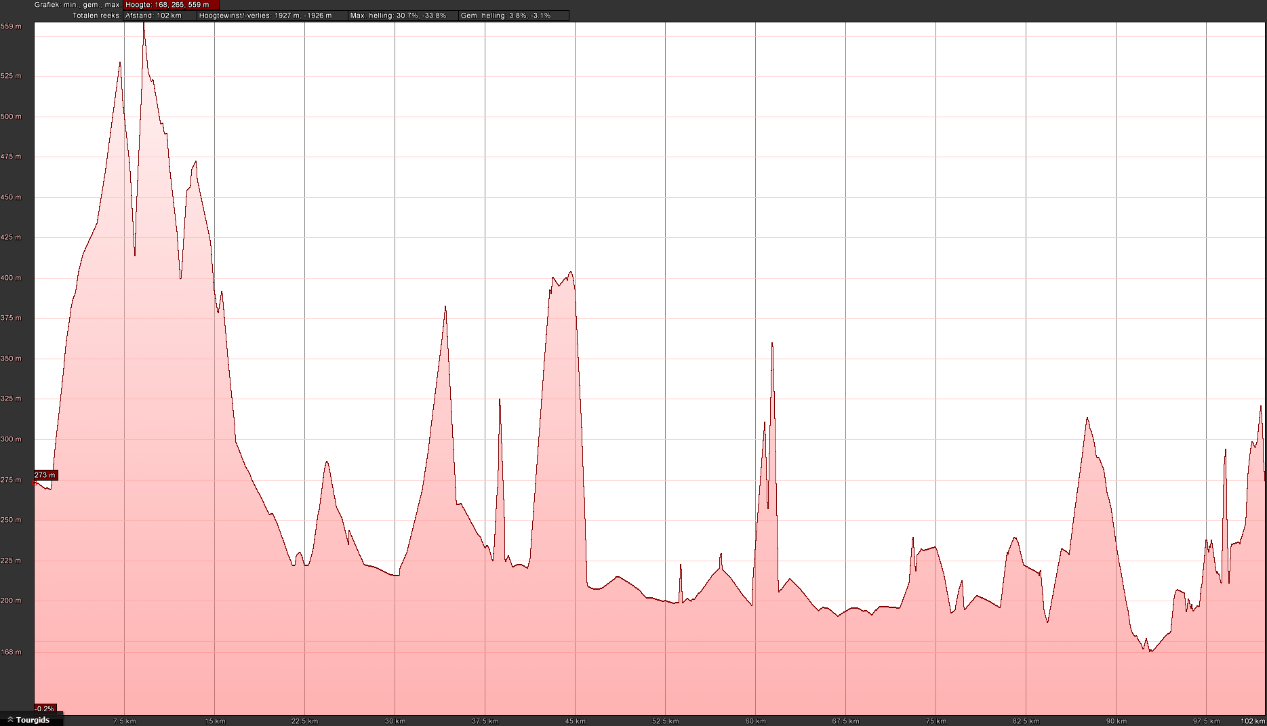The image size is (1267, 726).
Task: Click the Gem. helling statistics field
Action: pos(513,16)
